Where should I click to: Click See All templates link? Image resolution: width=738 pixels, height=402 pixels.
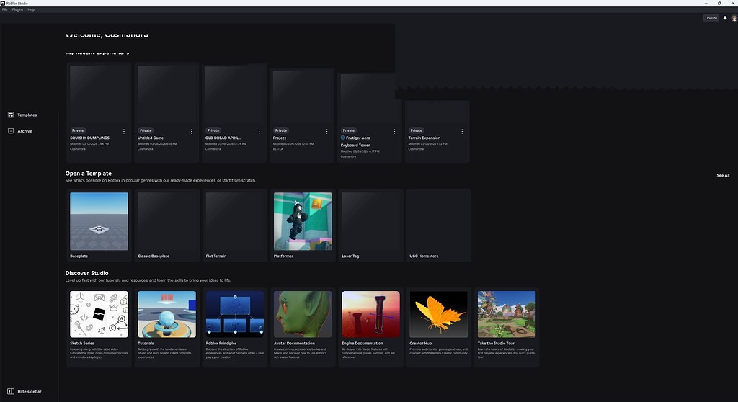point(723,176)
